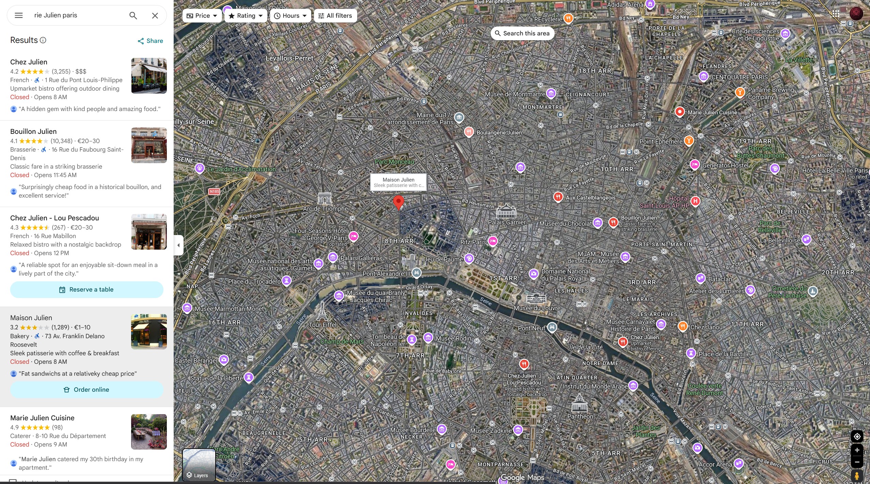This screenshot has width=870, height=484.
Task: Click the Marie Julien Cuisine map pin
Action: (x=679, y=112)
